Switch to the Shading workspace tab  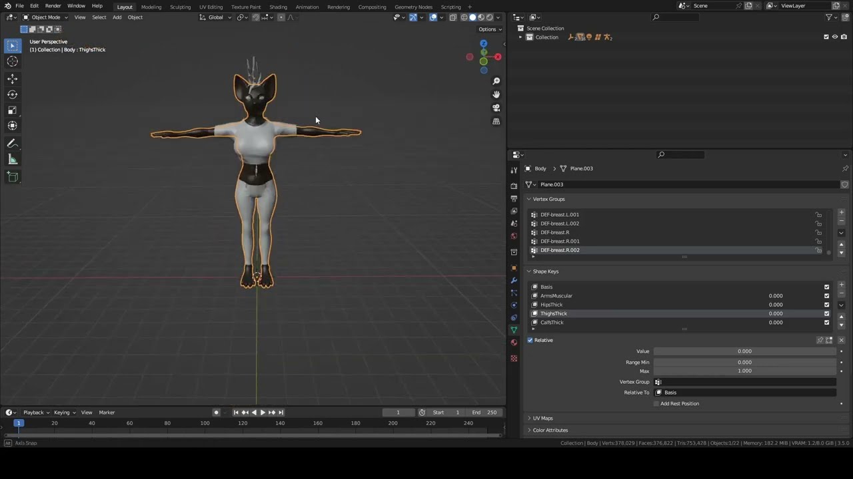(278, 7)
